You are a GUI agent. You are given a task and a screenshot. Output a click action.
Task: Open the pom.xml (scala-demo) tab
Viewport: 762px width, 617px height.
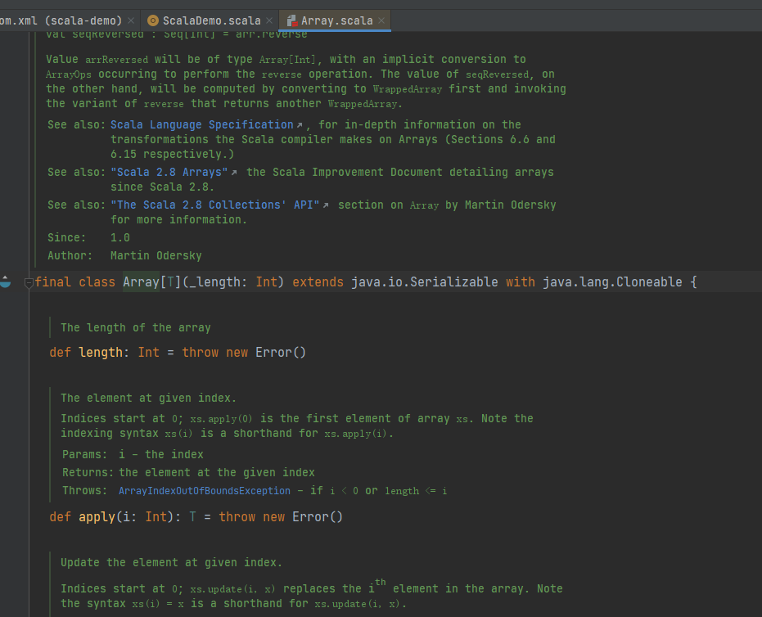coord(61,21)
